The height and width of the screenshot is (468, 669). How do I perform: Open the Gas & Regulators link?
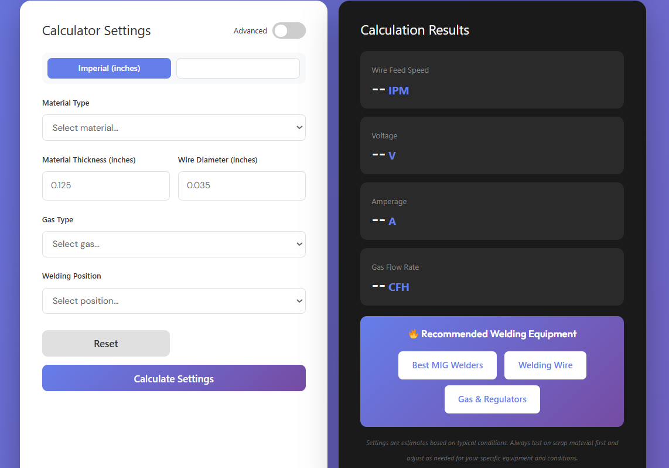coord(492,399)
